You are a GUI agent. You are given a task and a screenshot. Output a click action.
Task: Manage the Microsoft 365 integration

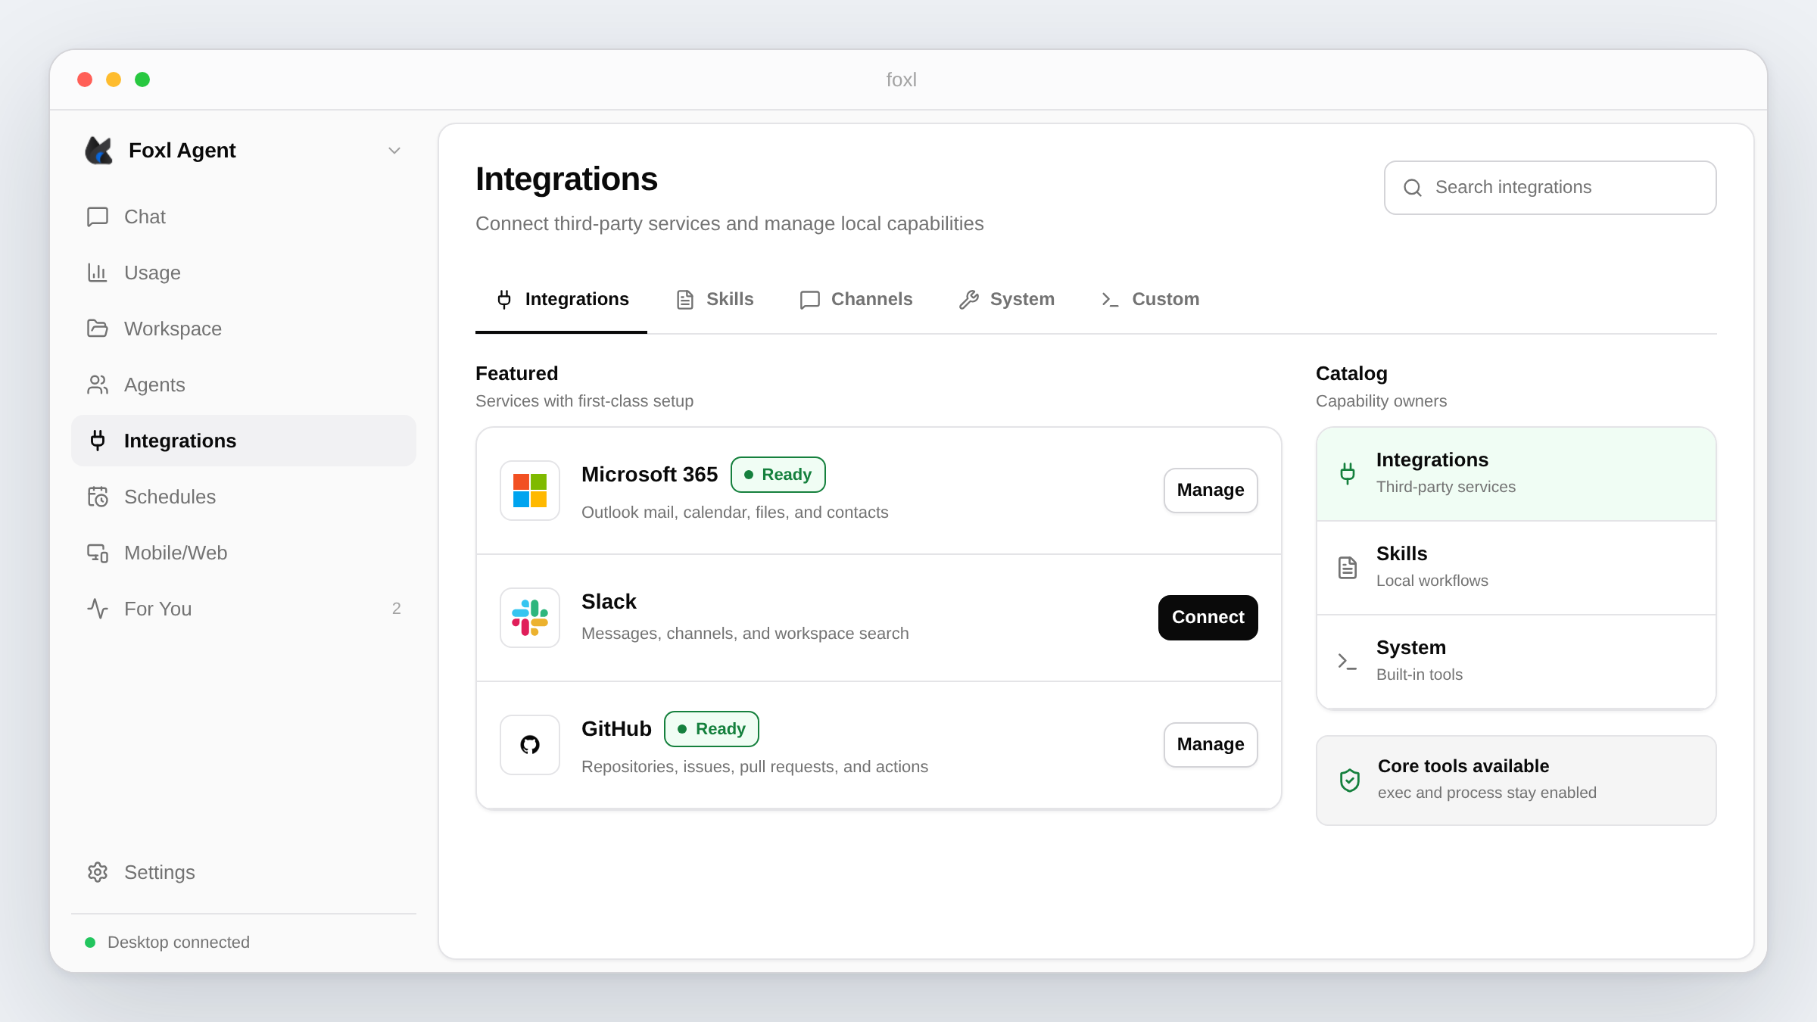(1211, 491)
